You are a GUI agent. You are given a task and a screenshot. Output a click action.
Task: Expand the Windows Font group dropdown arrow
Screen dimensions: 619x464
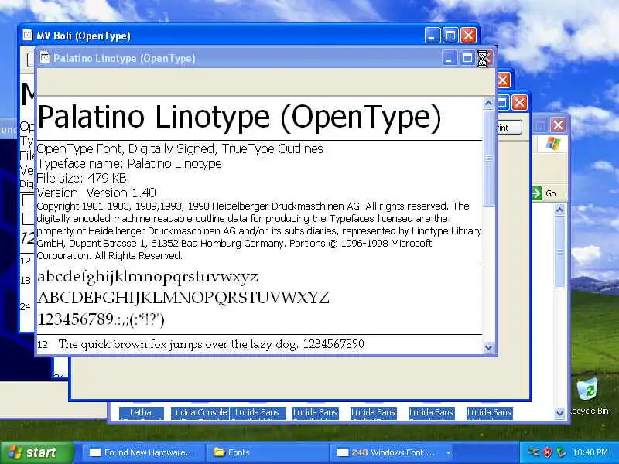click(x=448, y=452)
